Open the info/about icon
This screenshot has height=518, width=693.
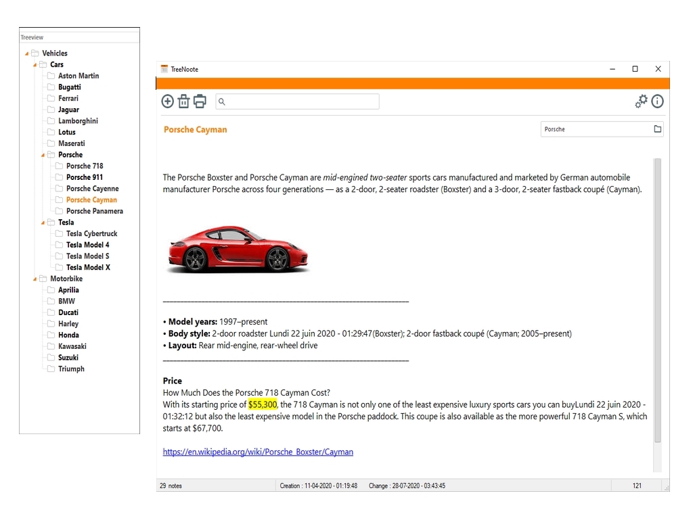tap(657, 101)
